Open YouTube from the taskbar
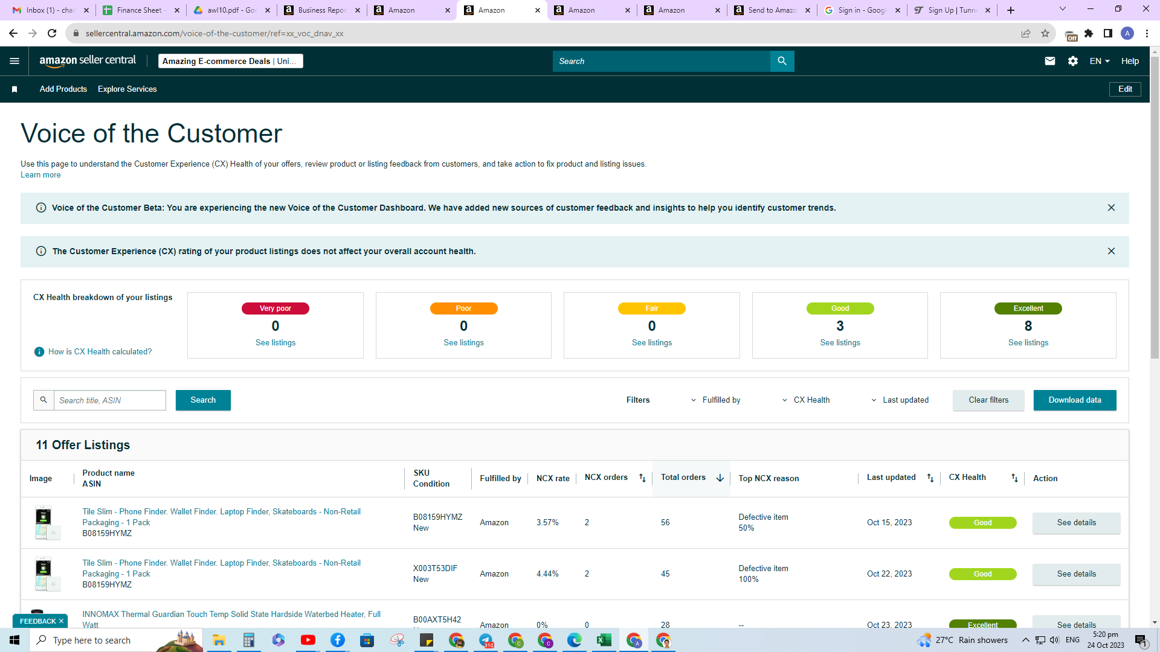The width and height of the screenshot is (1160, 652). point(308,640)
